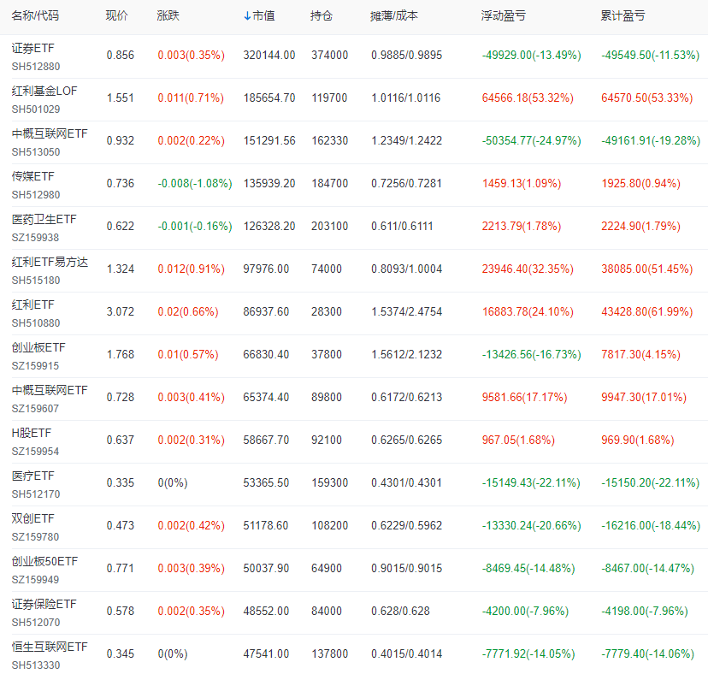This screenshot has height=674, width=708.
Task: Select cumulative loss -16216.00(-18.44%)
Action: click(651, 526)
